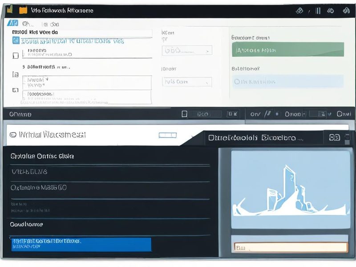356x267 pixels.
Task: Open the orange folder icon in title bar
Action: pos(23,10)
